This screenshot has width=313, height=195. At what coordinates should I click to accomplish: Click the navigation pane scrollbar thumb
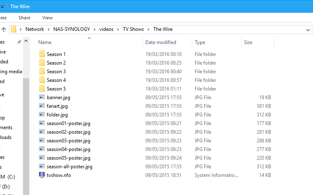26,136
